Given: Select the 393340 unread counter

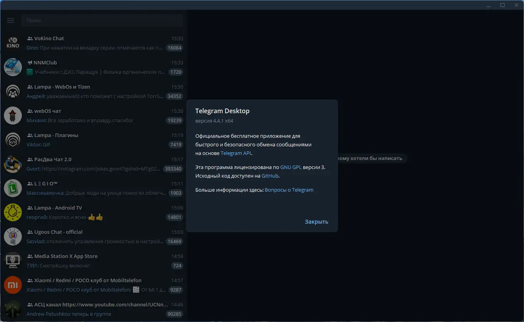Looking at the screenshot, I should point(173,169).
